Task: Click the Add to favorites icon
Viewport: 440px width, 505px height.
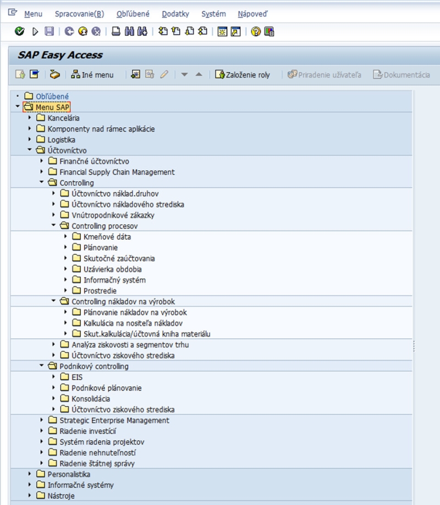Action: 135,74
